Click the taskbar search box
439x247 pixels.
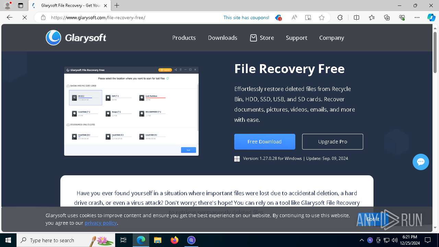pos(66,240)
